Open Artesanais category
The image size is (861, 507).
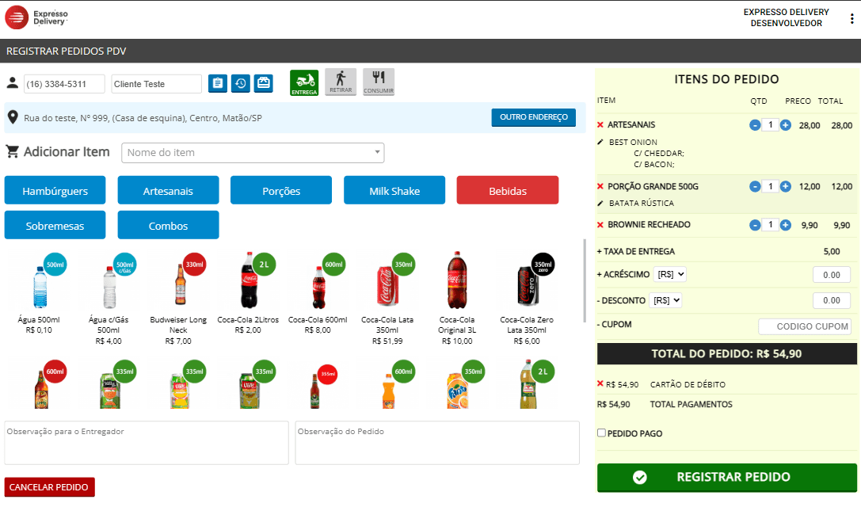168,191
